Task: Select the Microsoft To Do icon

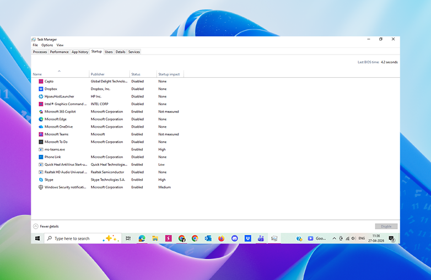Action: tap(41, 142)
